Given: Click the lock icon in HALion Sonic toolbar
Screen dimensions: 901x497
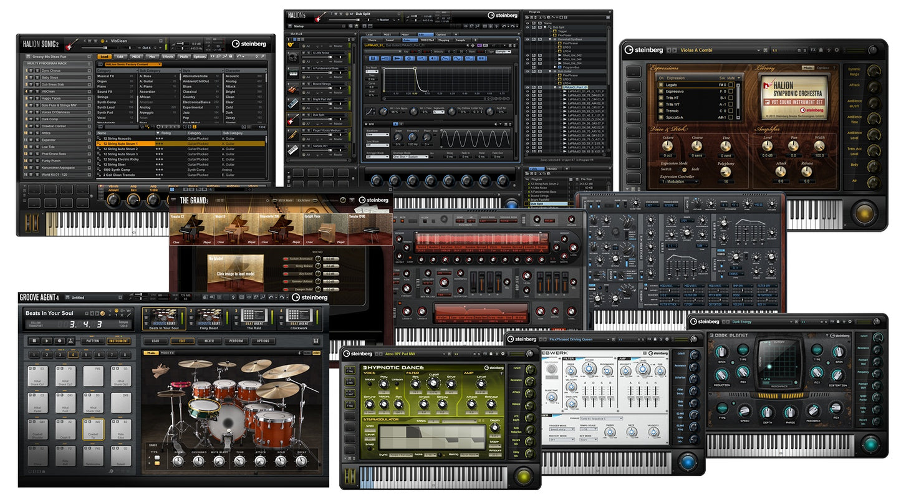Looking at the screenshot, I should (230, 57).
